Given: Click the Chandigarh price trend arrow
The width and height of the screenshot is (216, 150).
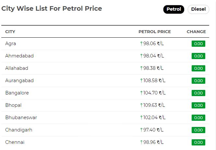Looking at the screenshot, I should point(141,130).
